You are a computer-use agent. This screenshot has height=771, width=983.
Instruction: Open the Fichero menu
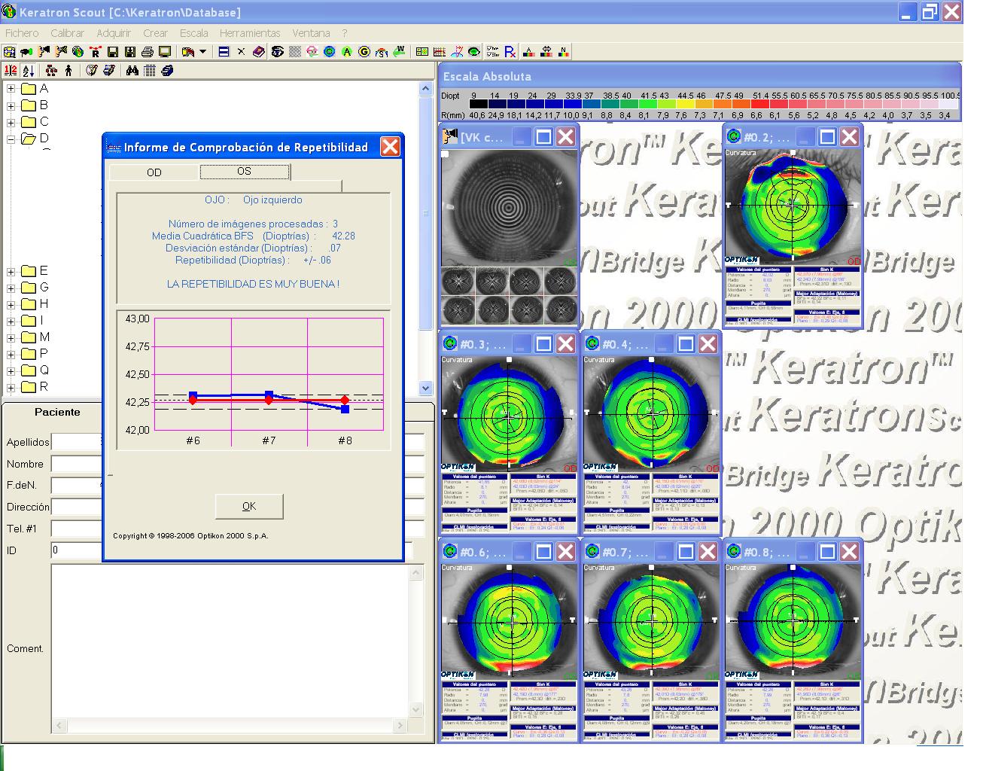tap(22, 33)
